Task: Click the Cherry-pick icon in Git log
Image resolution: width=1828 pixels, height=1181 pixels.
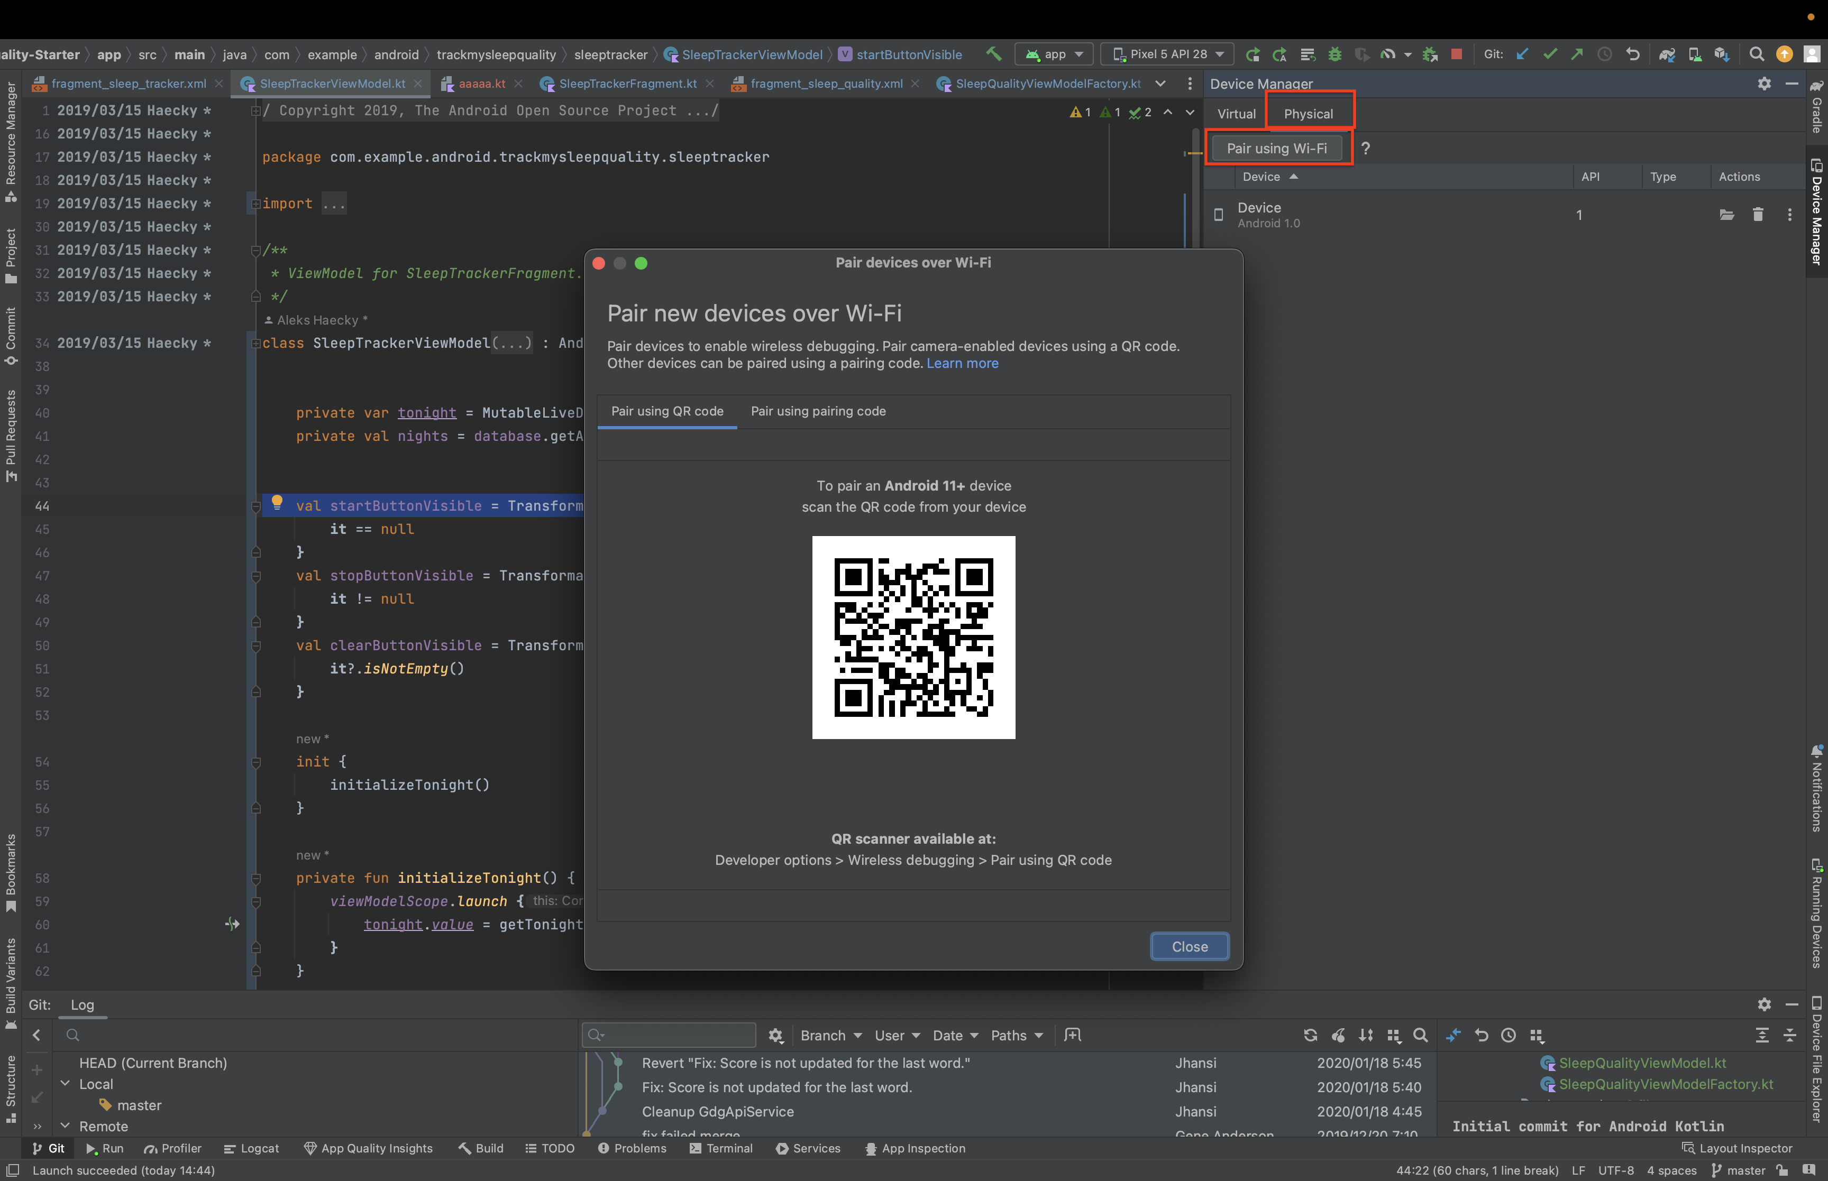Action: coord(1338,1035)
